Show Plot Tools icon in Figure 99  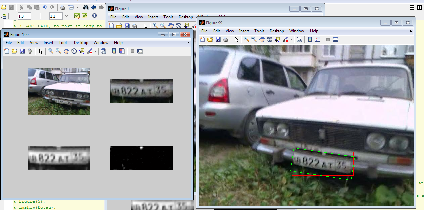coord(336,39)
